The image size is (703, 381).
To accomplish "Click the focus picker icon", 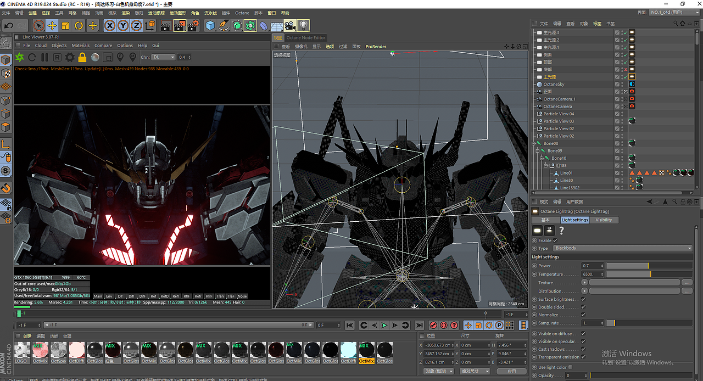I will pyautogui.click(x=120, y=57).
